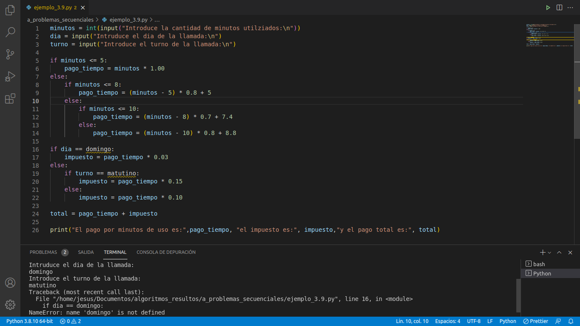
Task: Open the Accounts menu icon
Action: 10,283
